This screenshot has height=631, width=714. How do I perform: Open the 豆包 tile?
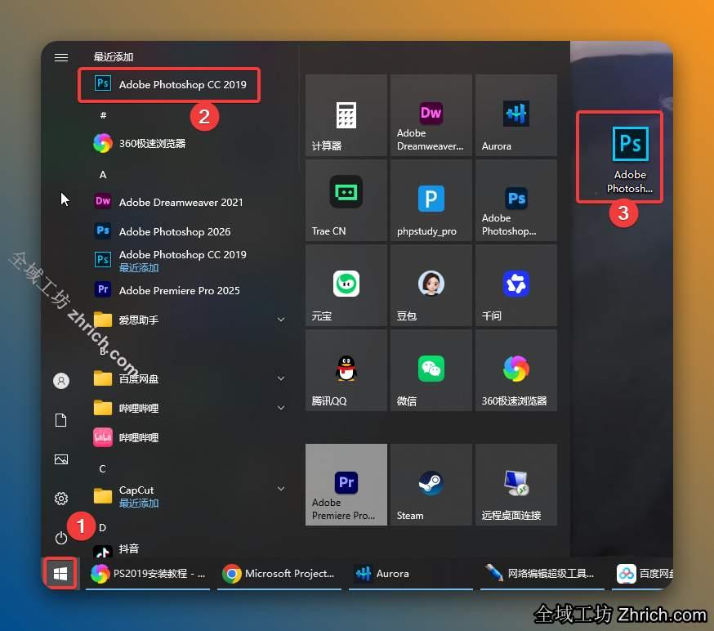coord(431,285)
